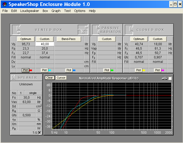Click the closed Custom Fc value 61,3
The width and height of the screenshot is (183, 143).
click(x=158, y=49)
